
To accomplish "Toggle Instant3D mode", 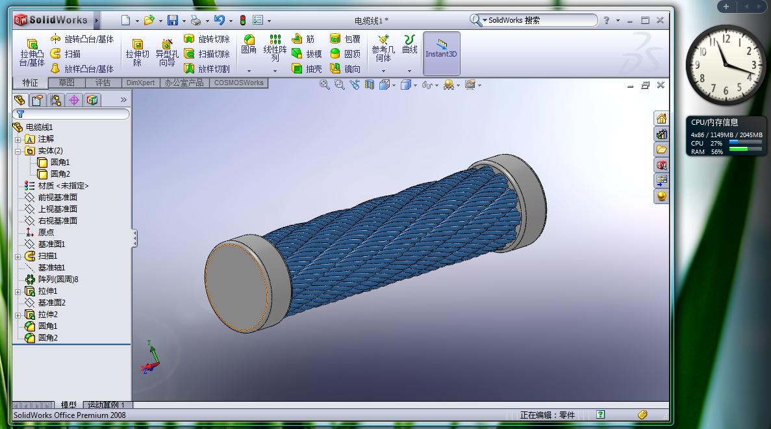I will click(441, 53).
